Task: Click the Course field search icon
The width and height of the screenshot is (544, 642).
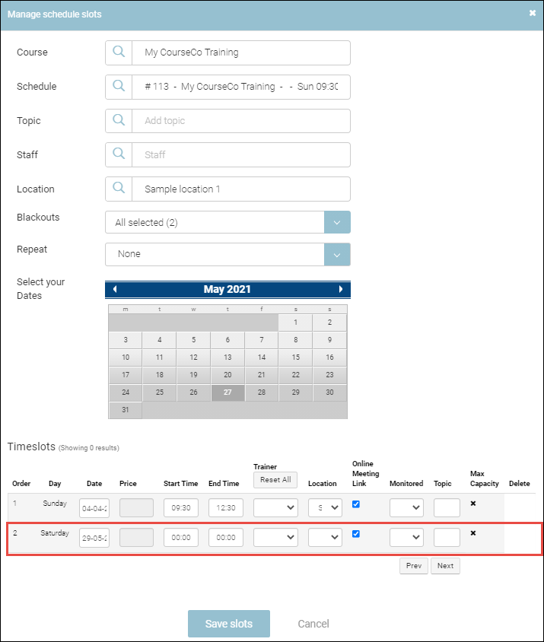Action: (119, 52)
